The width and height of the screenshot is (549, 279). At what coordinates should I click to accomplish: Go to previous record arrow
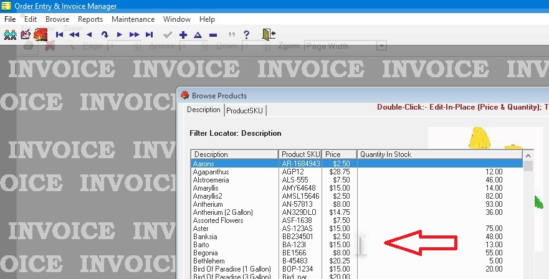[89, 35]
